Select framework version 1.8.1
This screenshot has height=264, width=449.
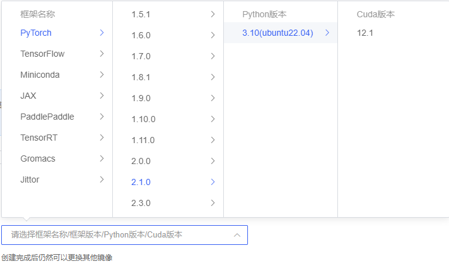[x=141, y=77]
